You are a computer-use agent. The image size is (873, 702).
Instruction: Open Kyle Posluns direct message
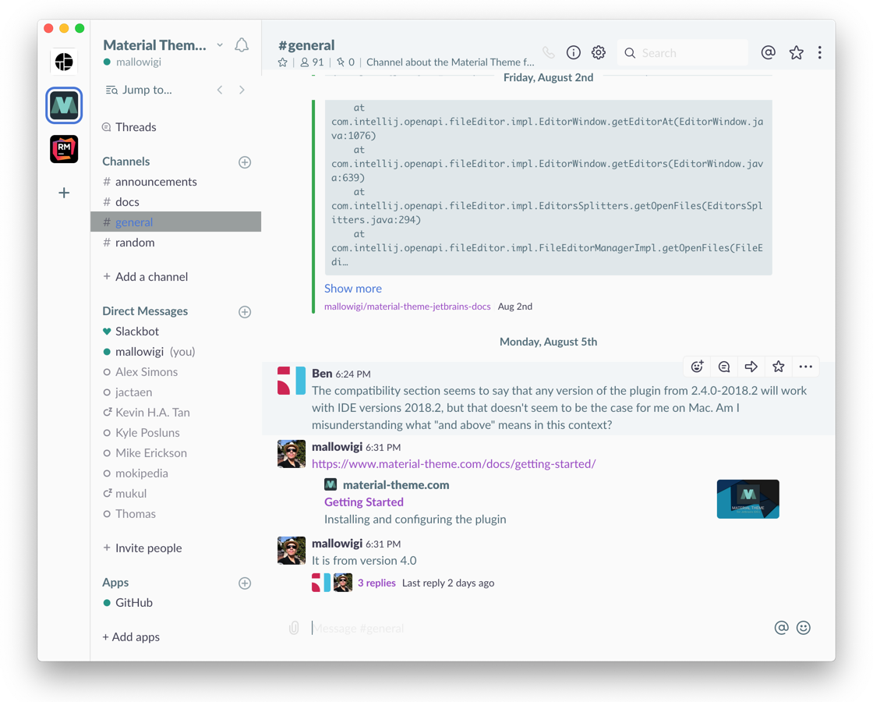[x=175, y=432]
